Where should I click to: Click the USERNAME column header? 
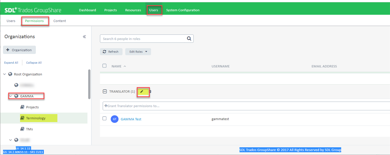221,66
